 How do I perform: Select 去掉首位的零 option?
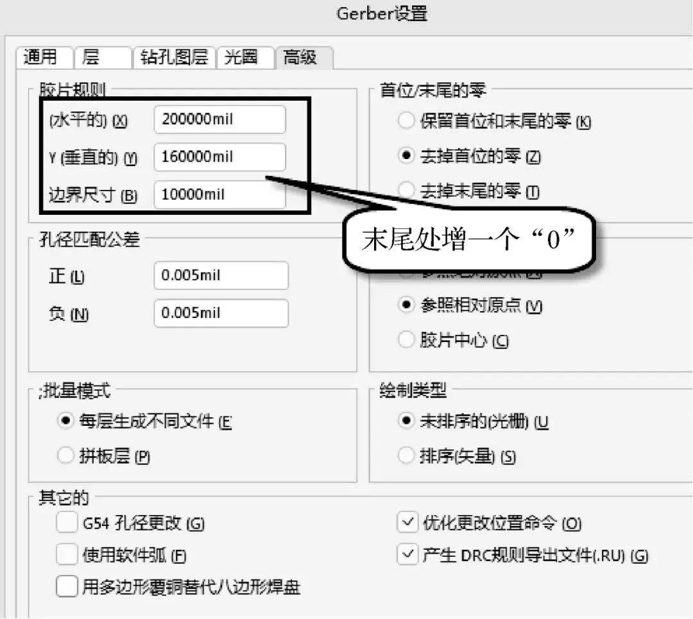click(406, 155)
